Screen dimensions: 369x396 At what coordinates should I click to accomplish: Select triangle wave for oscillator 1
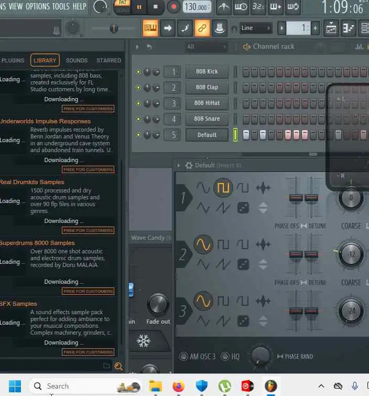click(x=203, y=208)
